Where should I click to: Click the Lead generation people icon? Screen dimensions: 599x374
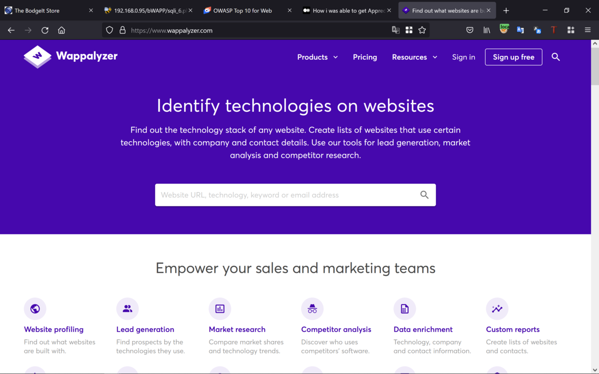[x=127, y=309]
